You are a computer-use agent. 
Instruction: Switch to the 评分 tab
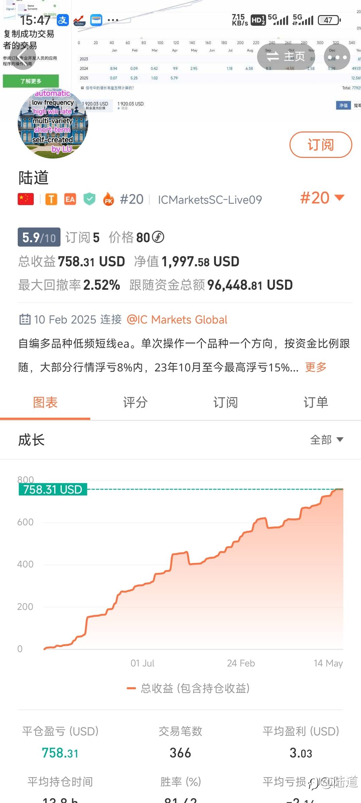[135, 403]
